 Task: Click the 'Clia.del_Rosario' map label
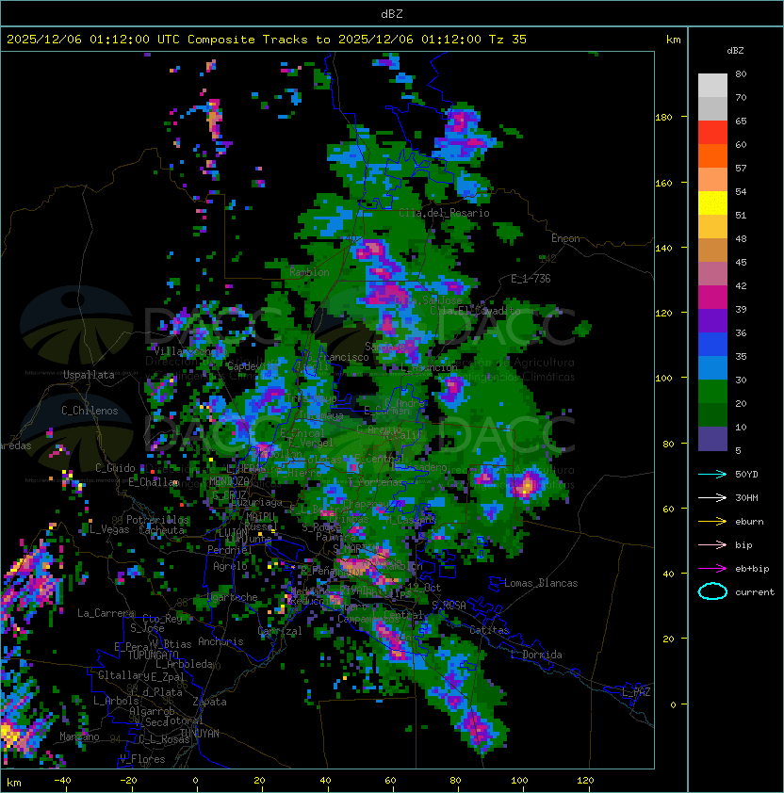pyautogui.click(x=444, y=213)
